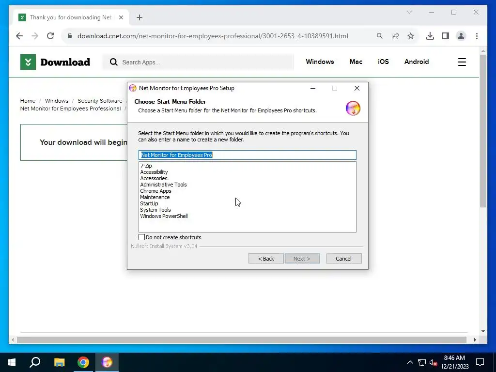This screenshot has height=372, width=496.
Task: Click Chrome icon in taskbar
Action: point(83,362)
